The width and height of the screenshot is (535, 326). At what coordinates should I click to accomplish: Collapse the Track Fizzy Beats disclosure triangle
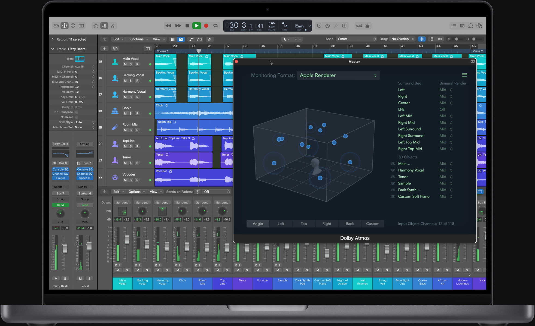point(53,49)
